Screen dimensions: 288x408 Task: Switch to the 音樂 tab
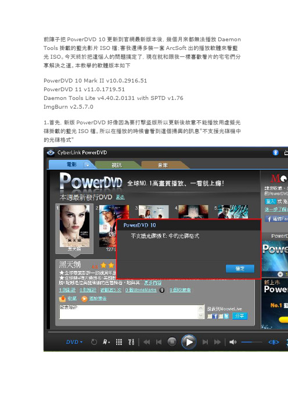tap(163, 165)
